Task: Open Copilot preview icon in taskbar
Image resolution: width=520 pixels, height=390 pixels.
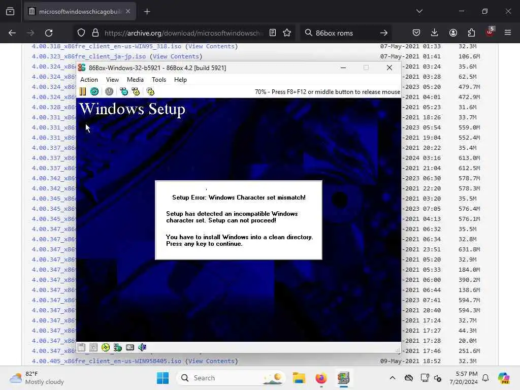Action: tap(504, 378)
